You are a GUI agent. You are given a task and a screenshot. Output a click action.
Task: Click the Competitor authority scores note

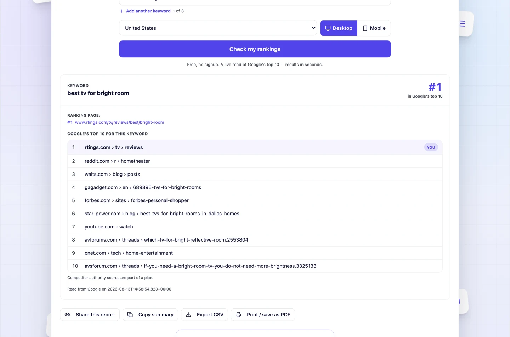tap(110, 278)
